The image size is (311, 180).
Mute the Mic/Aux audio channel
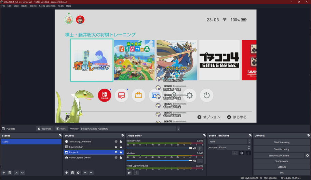(x=194, y=161)
